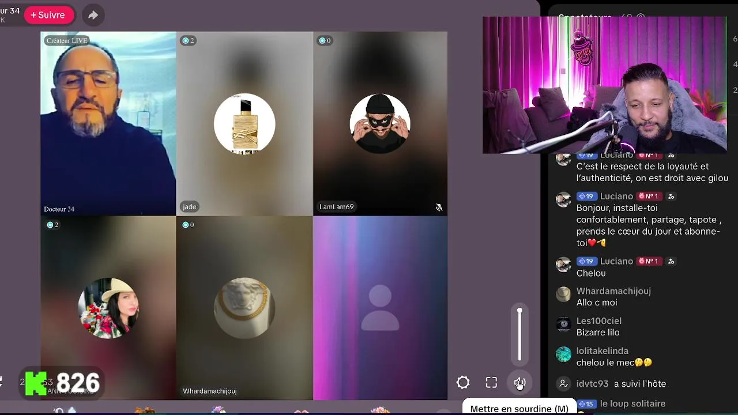The height and width of the screenshot is (415, 738).
Task: Click Whardamachijouj's medallion avatar
Action: pos(244,308)
